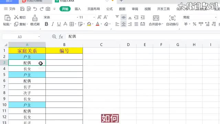Expand merge center dropdown arrow

point(163,24)
